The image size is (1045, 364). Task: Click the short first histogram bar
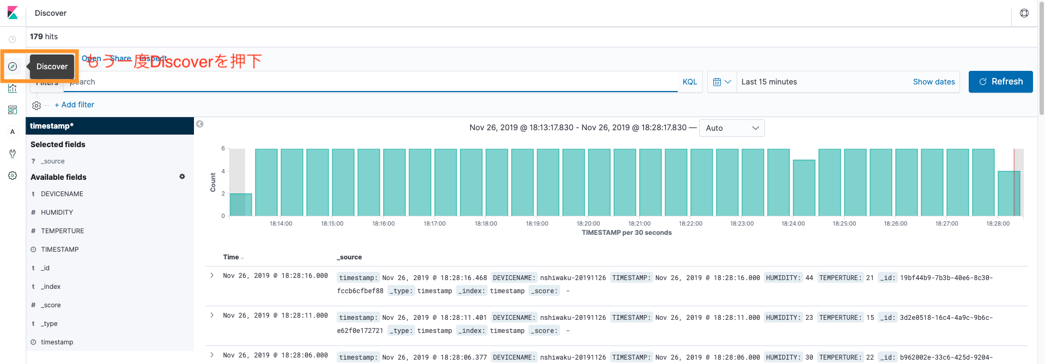click(x=241, y=205)
